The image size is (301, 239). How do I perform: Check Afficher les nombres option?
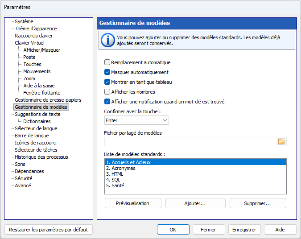tap(107, 92)
